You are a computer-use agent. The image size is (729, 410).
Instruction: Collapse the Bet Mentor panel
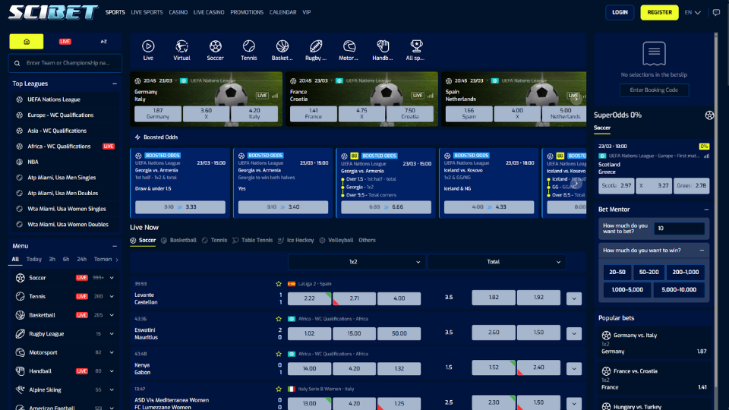(706, 210)
